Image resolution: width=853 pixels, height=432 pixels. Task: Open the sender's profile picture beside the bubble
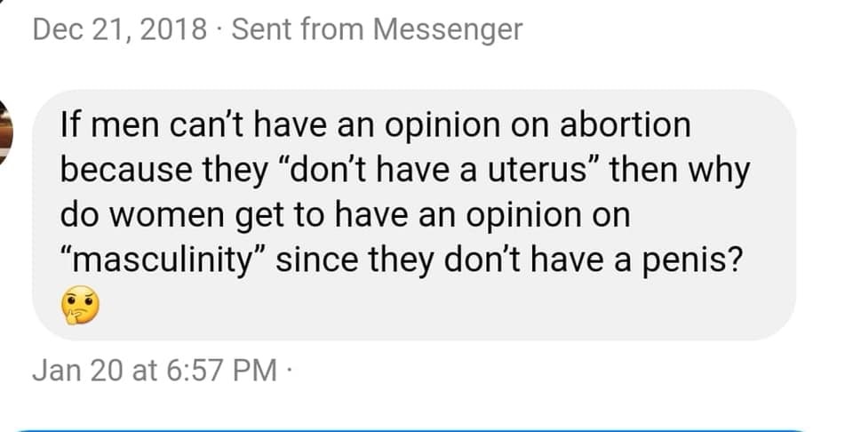point(4,132)
